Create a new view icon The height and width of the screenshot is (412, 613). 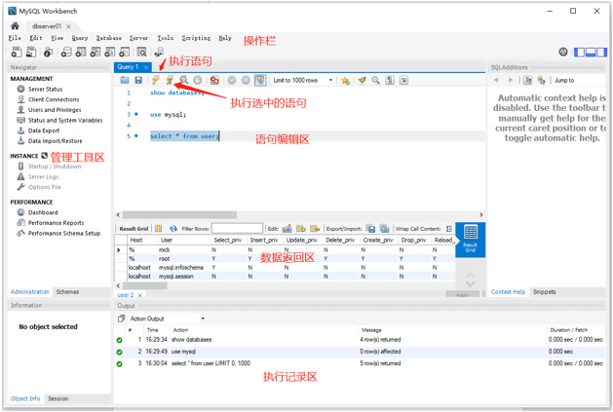click(x=96, y=52)
